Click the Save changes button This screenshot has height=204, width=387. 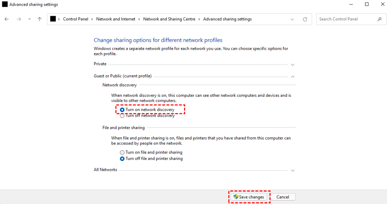pyautogui.click(x=249, y=197)
